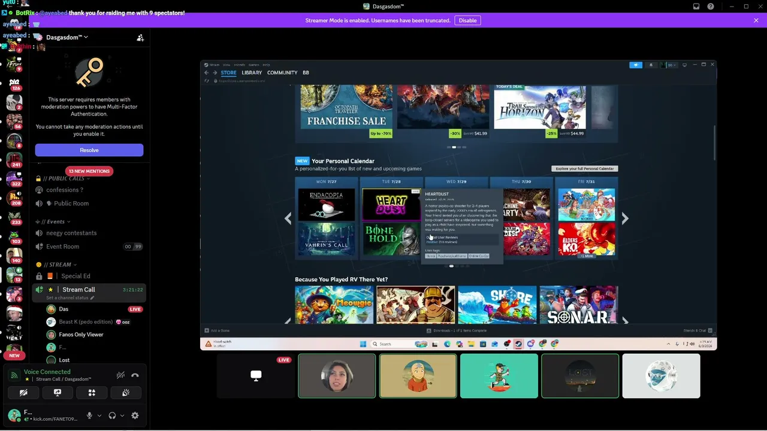
Task: Open neegy contestants channel
Action: [x=89, y=233]
